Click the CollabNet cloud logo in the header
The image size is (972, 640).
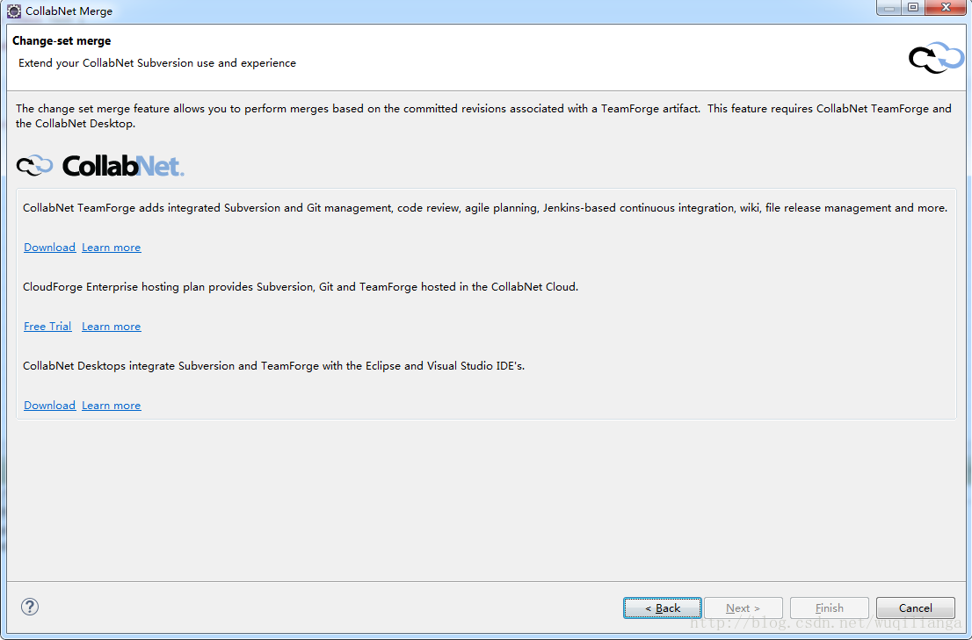936,58
